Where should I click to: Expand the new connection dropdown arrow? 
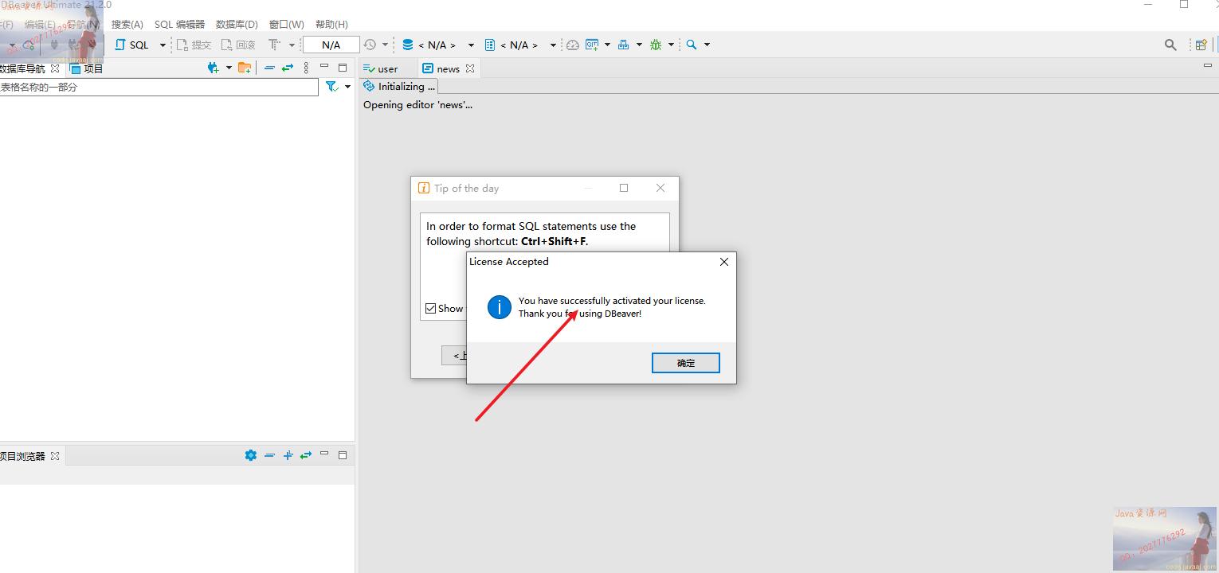229,68
